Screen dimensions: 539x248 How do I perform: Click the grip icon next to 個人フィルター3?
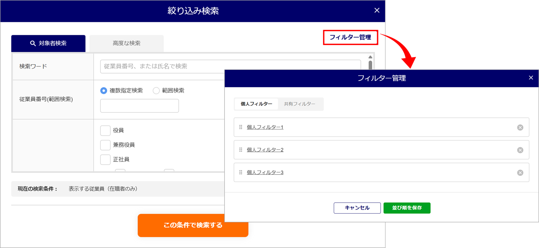coord(241,172)
